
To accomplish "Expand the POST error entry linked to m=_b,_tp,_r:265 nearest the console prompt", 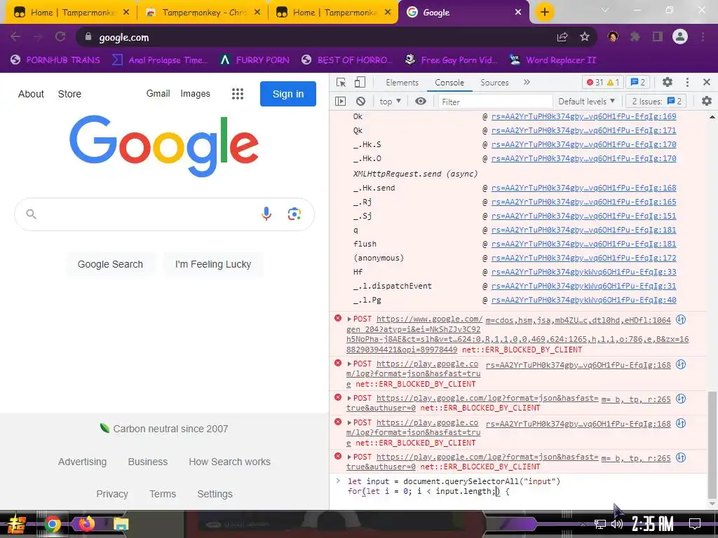I will [x=349, y=457].
